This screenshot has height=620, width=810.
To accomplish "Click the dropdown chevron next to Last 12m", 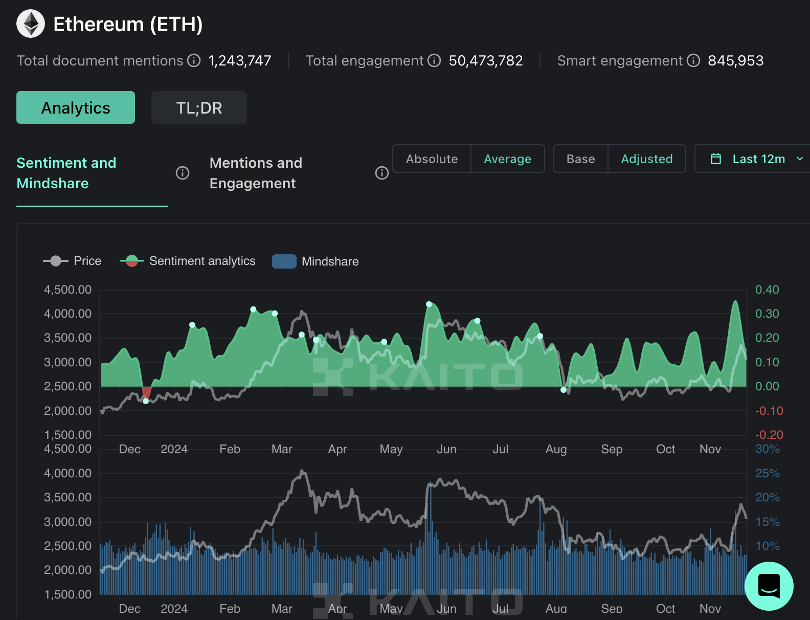I will tap(800, 159).
